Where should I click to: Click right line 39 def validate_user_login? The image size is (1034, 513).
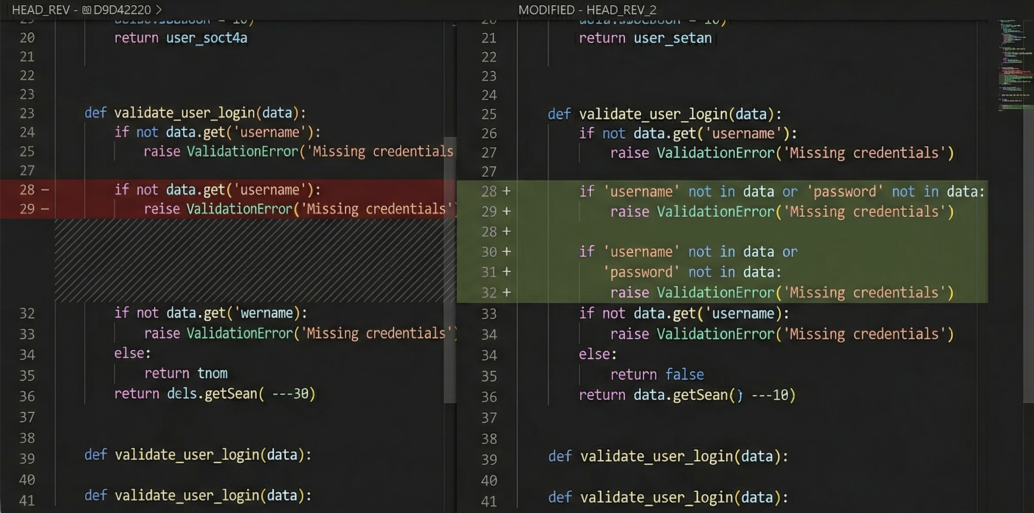tap(668, 456)
